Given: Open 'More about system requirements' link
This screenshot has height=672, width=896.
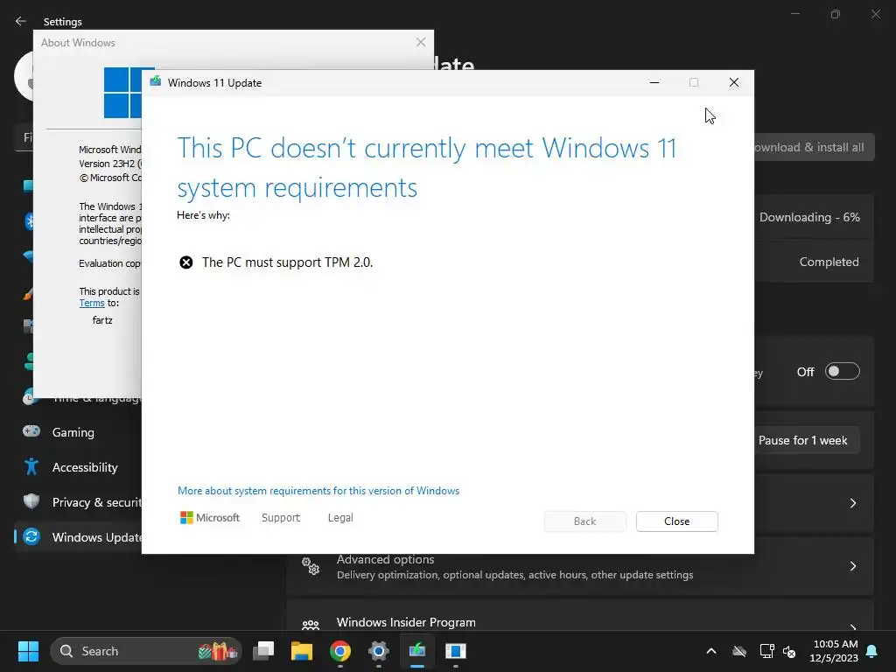Looking at the screenshot, I should (x=318, y=491).
